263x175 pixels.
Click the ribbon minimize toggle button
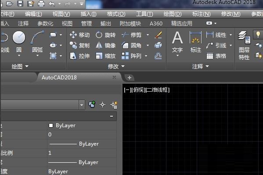(x=209, y=23)
